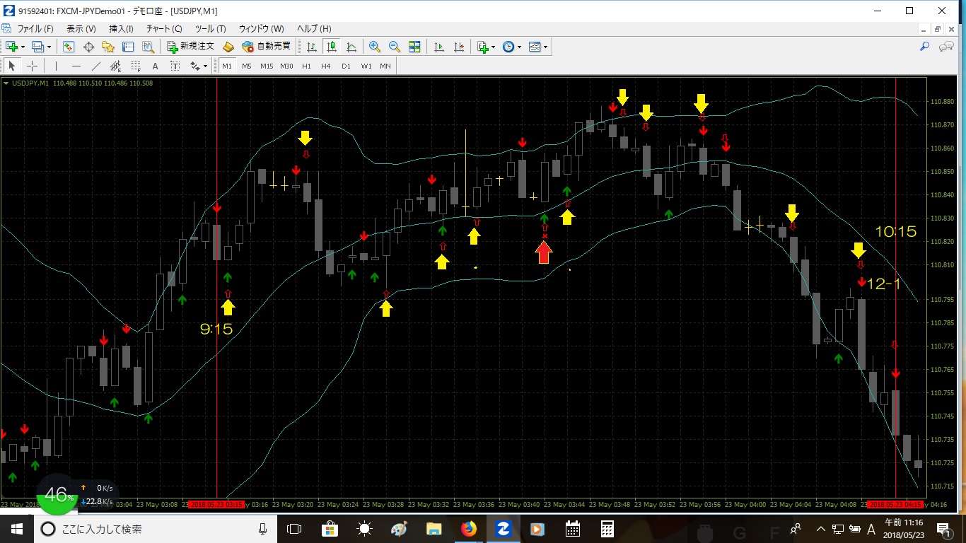Screen dimensions: 966x543
Task: Select the crosshair tool
Action: [32, 66]
